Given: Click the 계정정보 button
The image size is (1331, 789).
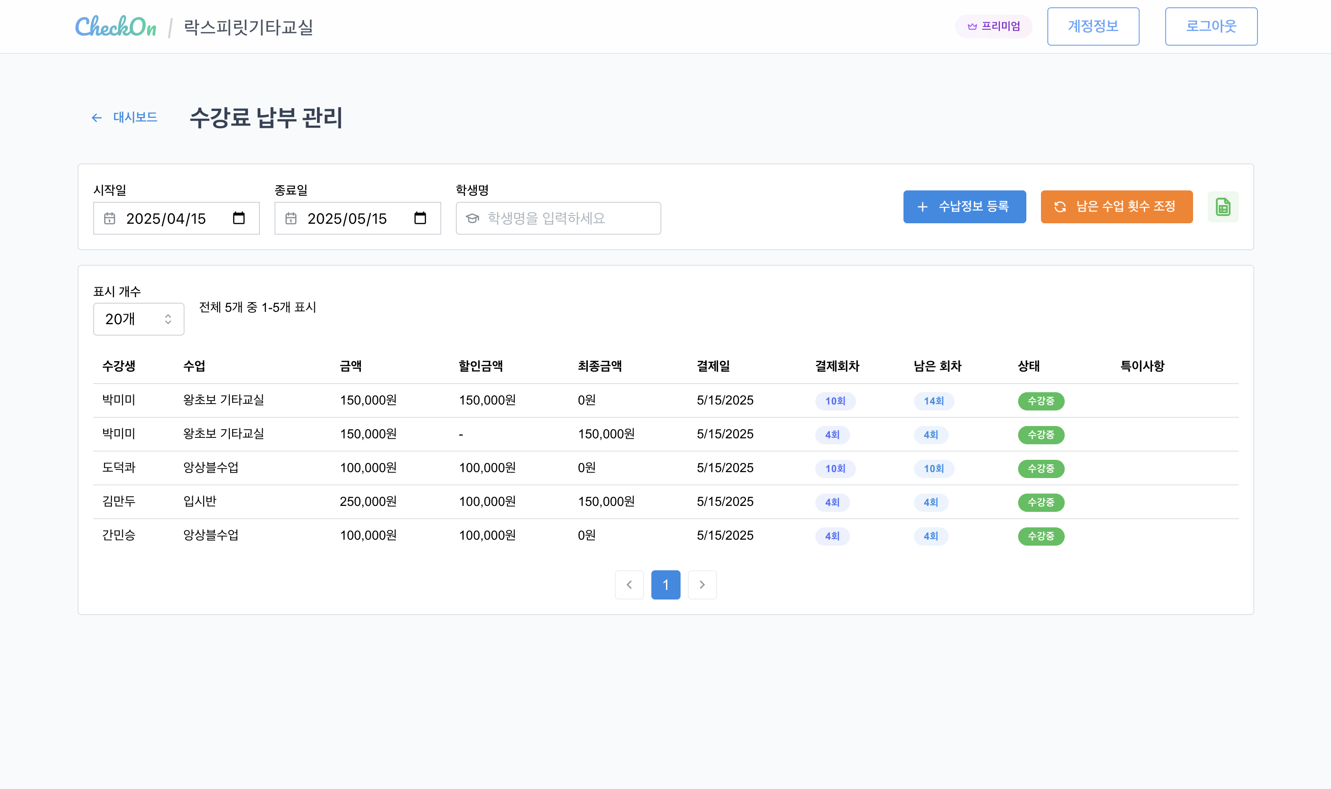Looking at the screenshot, I should (1093, 26).
